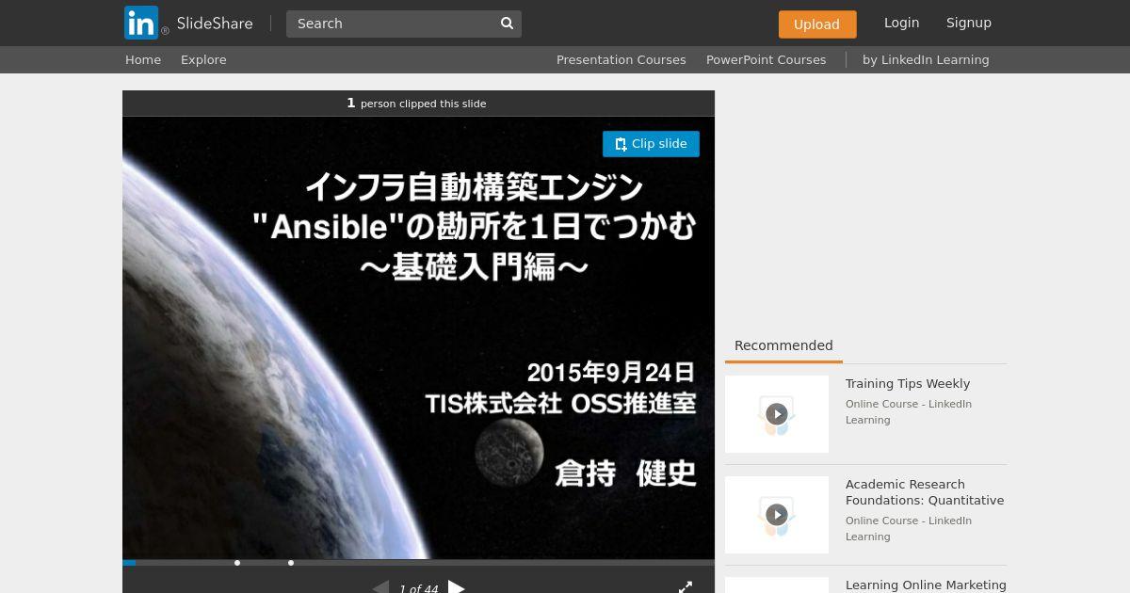Screen dimensions: 1130x593
Task: Go to previous slide with the arrow
Action: tap(380, 588)
